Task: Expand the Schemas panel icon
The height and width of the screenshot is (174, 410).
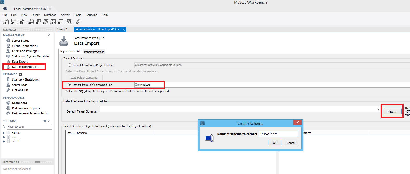Action: tap(49, 121)
